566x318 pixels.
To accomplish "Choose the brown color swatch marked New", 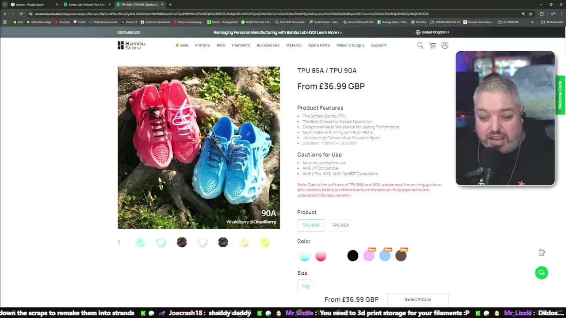I will (x=401, y=255).
